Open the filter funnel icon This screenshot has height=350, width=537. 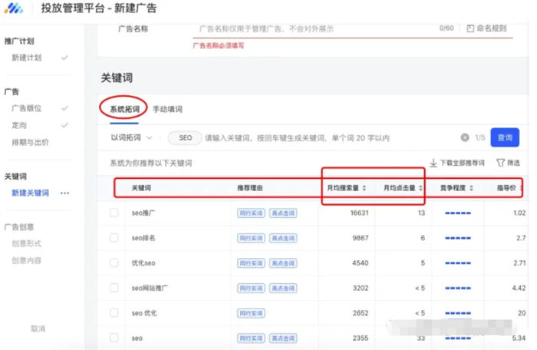click(x=500, y=163)
